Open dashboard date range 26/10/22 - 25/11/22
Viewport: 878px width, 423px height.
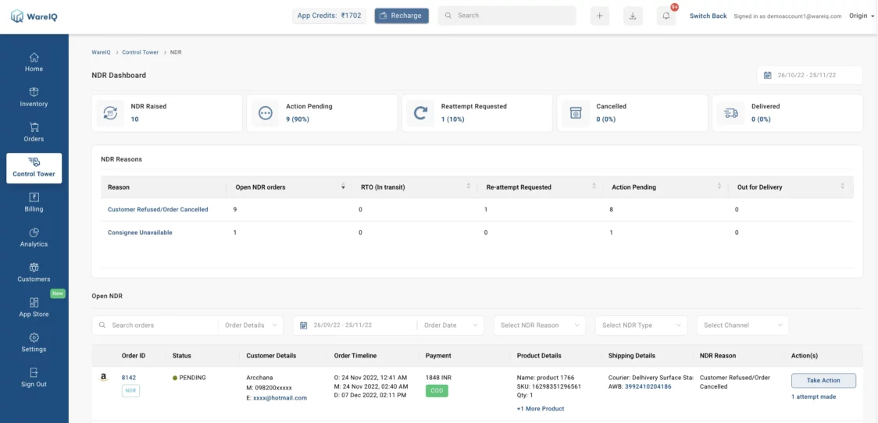(809, 75)
